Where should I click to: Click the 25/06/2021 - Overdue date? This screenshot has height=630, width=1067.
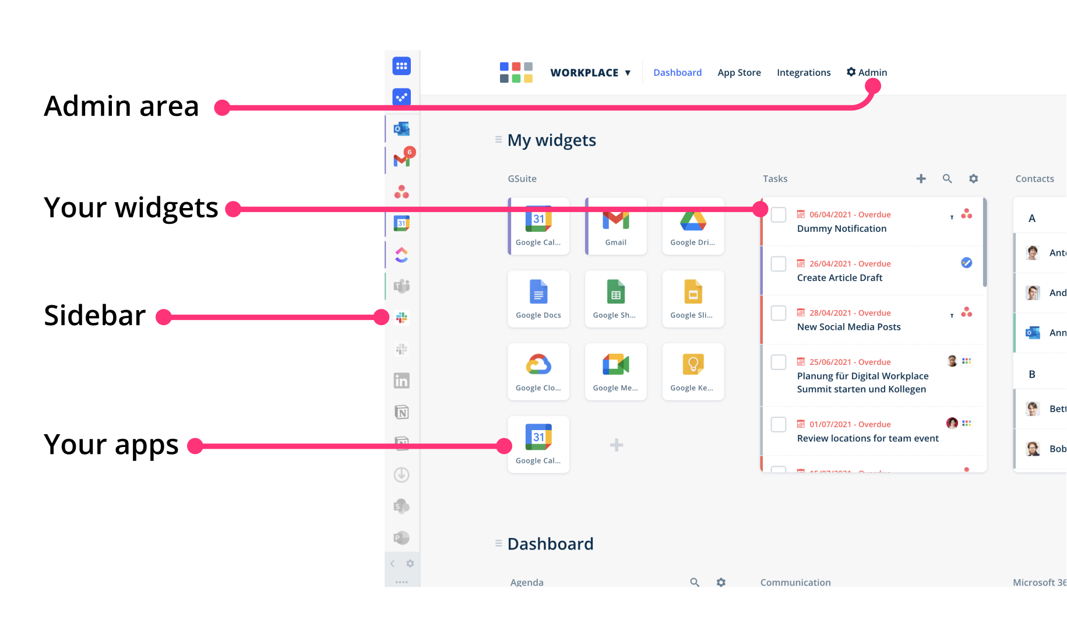coord(850,362)
